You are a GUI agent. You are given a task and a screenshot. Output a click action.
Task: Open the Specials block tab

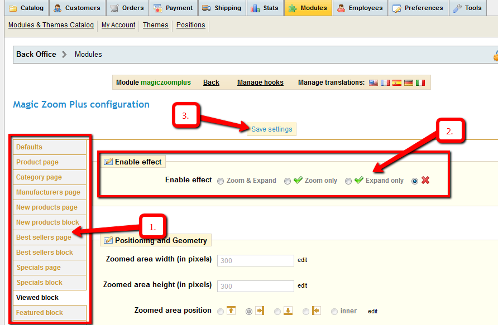click(x=50, y=283)
